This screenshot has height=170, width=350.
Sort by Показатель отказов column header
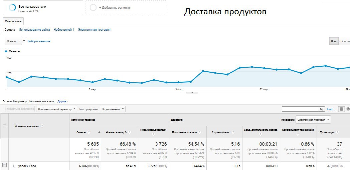coord(184,132)
